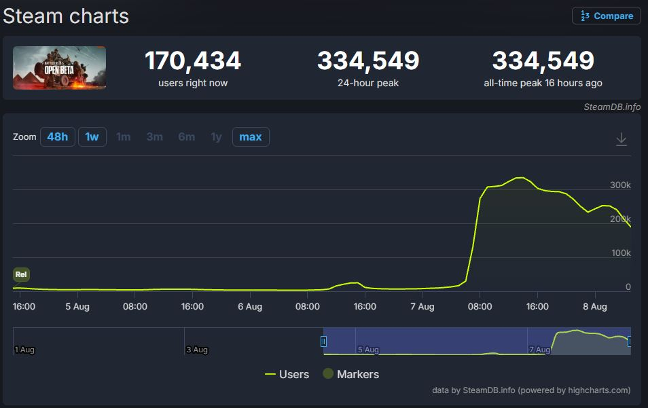The width and height of the screenshot is (648, 408).
Task: Set chart zoom to 1w
Action: (92, 136)
